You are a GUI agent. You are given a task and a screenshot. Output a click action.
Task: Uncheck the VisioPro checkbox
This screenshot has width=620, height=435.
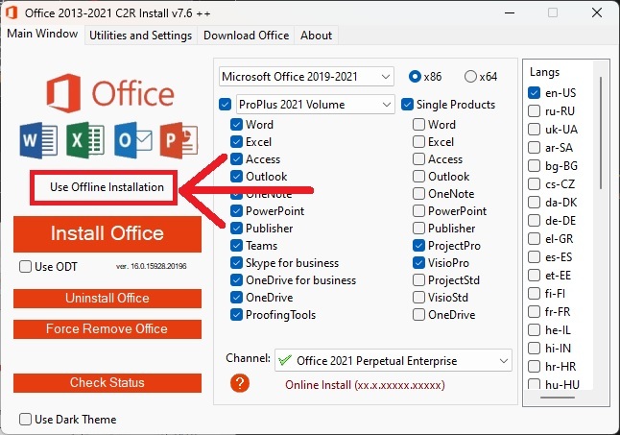coord(418,263)
